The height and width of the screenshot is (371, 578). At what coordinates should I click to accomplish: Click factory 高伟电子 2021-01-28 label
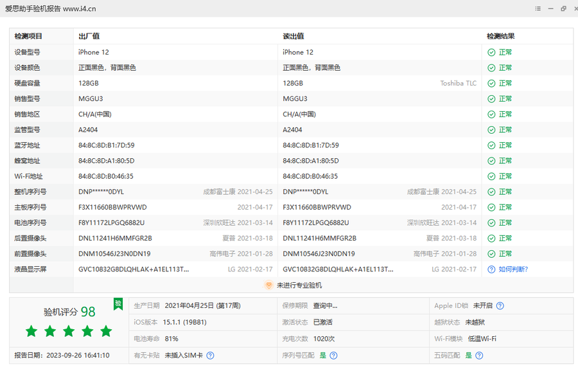[x=241, y=254]
